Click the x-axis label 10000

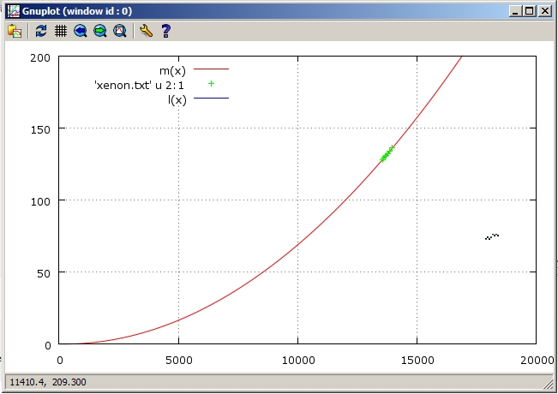pyautogui.click(x=298, y=361)
